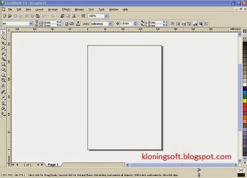Select the Shape tool

coord(3,38)
